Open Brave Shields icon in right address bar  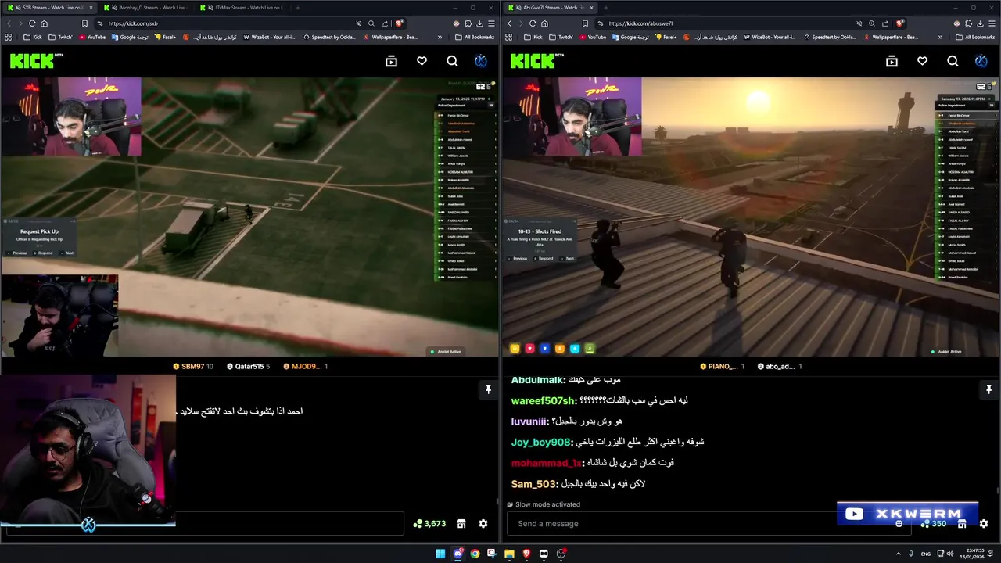[900, 23]
